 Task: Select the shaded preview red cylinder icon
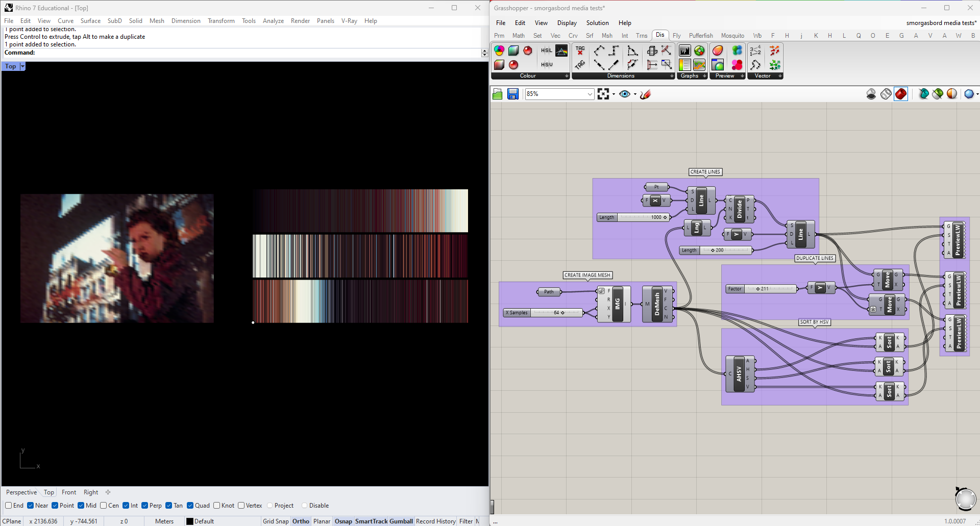click(x=901, y=94)
